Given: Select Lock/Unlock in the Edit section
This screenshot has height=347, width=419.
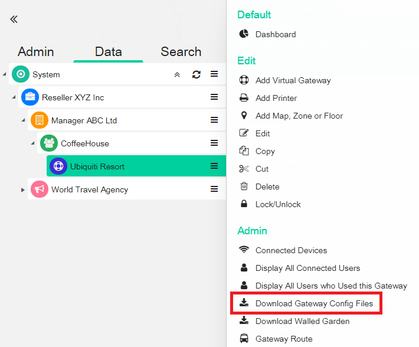Looking at the screenshot, I should point(278,204).
